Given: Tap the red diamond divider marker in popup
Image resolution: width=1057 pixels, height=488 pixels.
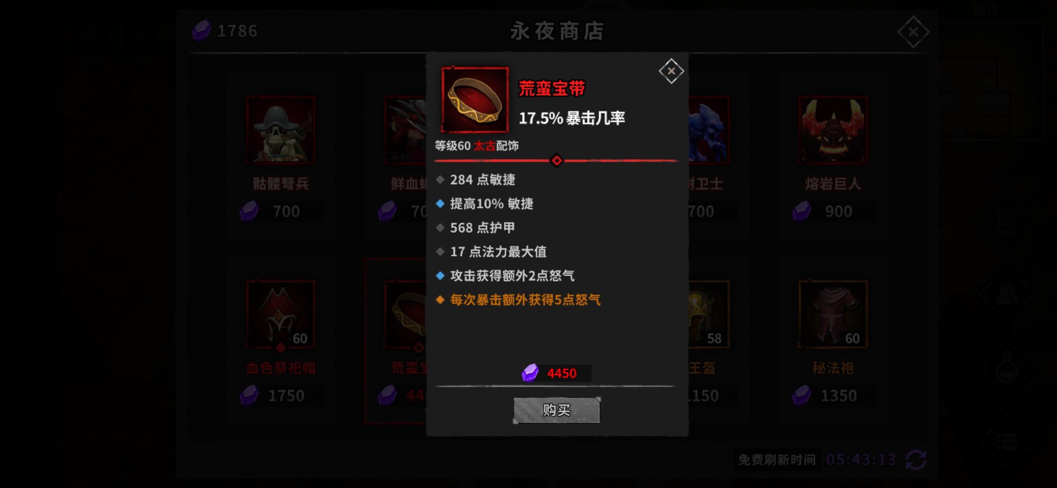Looking at the screenshot, I should [557, 160].
